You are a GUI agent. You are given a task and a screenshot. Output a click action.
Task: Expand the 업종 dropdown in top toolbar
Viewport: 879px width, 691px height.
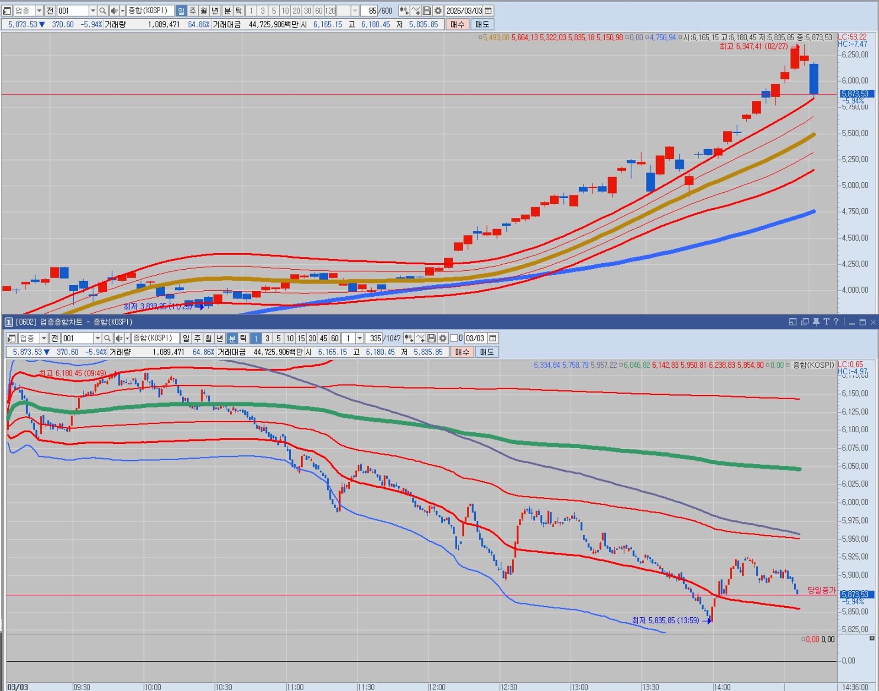coord(39,11)
